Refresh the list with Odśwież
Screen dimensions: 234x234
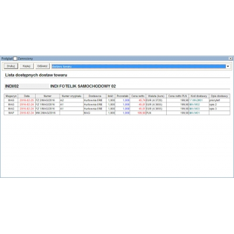[42, 66]
